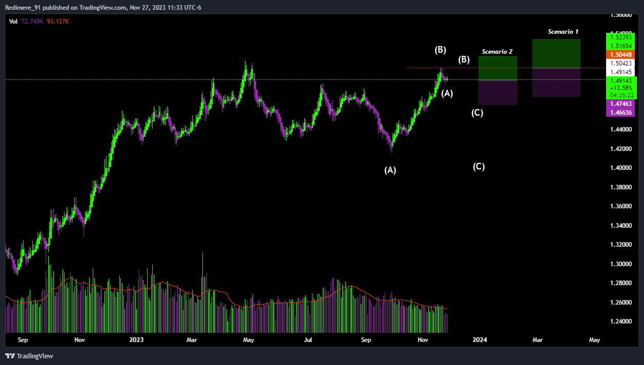Click the Vol indicator label

pyautogui.click(x=13, y=22)
